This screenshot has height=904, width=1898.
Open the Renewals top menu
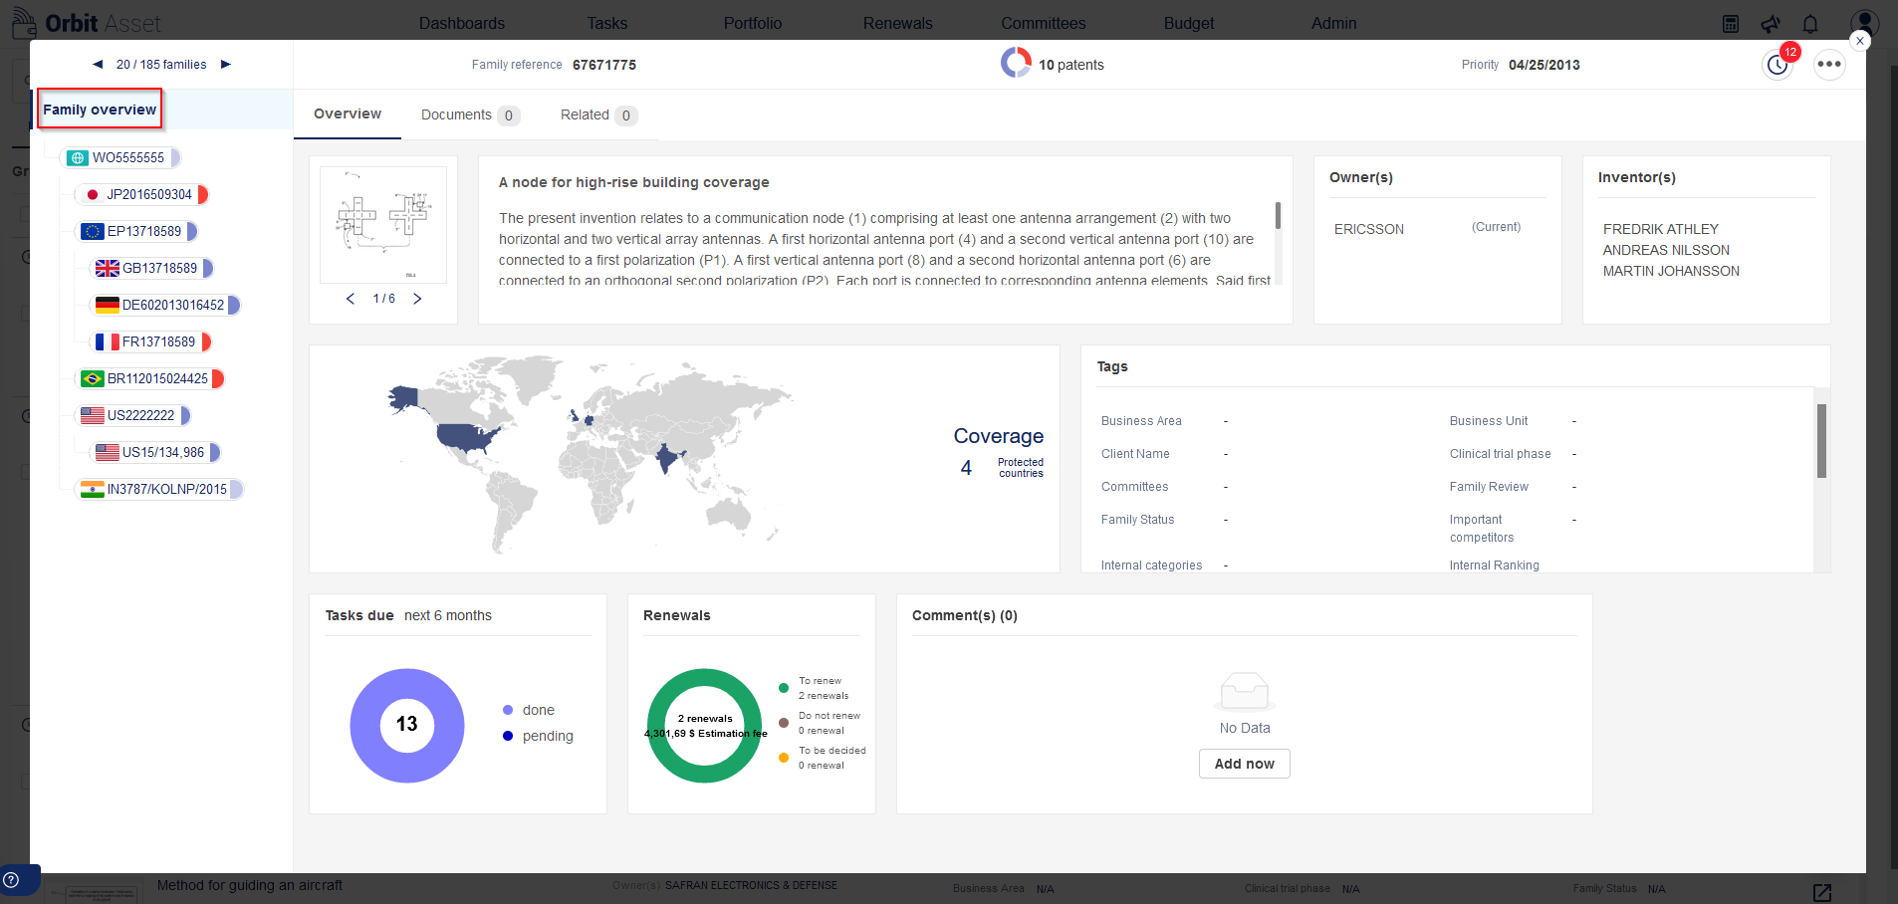[x=897, y=23]
